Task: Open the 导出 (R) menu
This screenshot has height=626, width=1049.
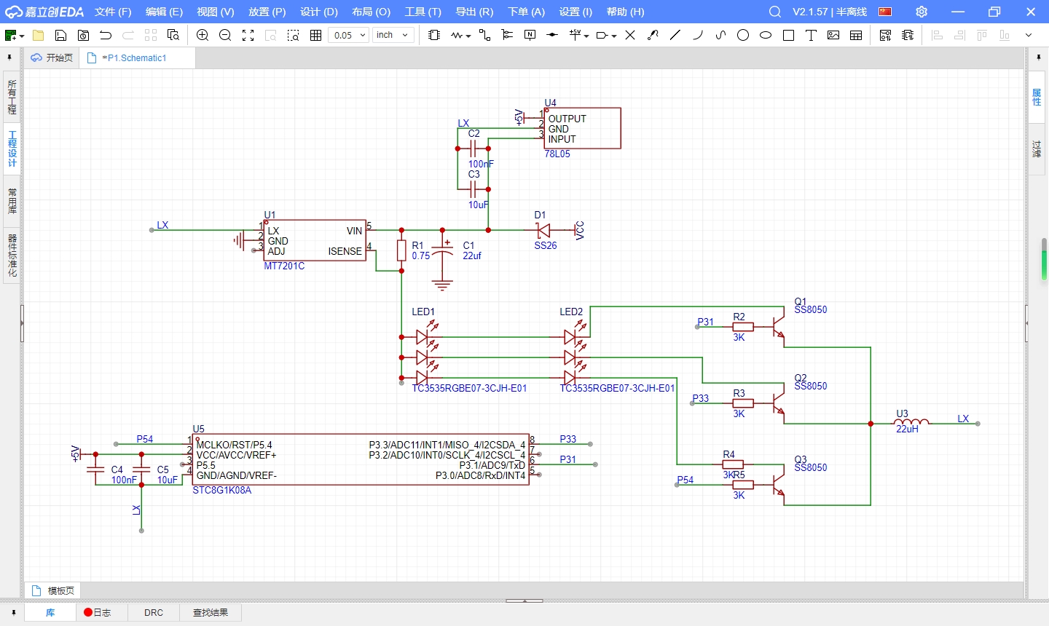Action: click(474, 12)
